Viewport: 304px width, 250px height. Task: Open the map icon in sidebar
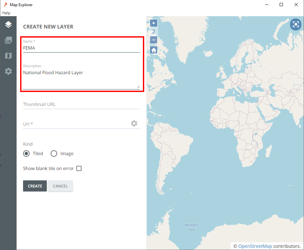click(x=8, y=56)
